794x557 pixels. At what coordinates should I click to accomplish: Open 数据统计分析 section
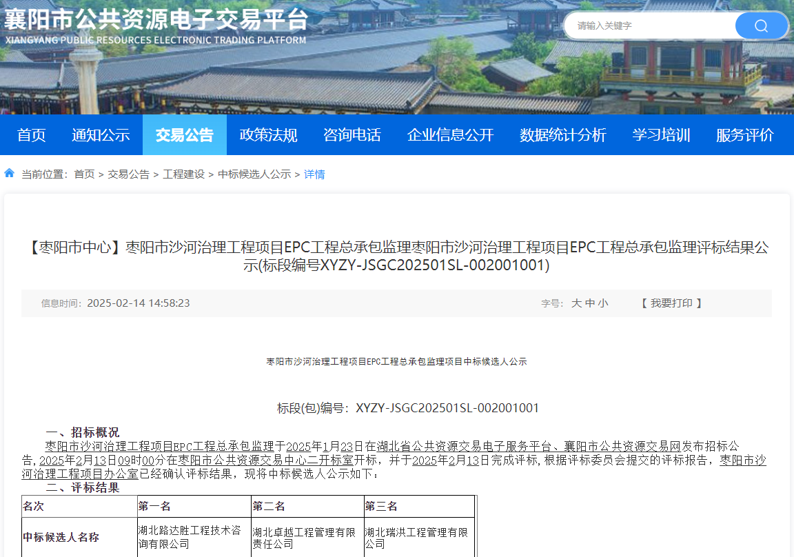click(x=562, y=135)
